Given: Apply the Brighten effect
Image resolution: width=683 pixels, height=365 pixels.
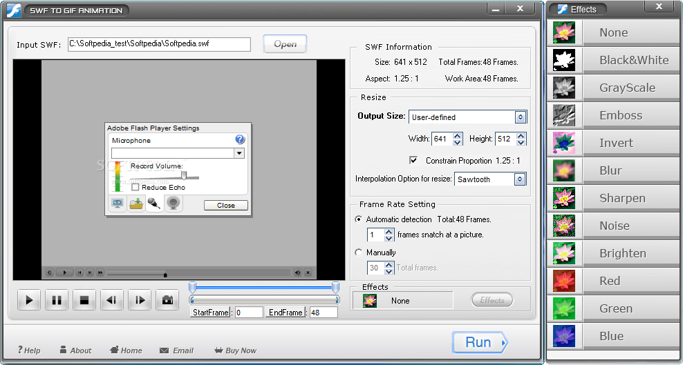Looking at the screenshot, I should pos(613,253).
